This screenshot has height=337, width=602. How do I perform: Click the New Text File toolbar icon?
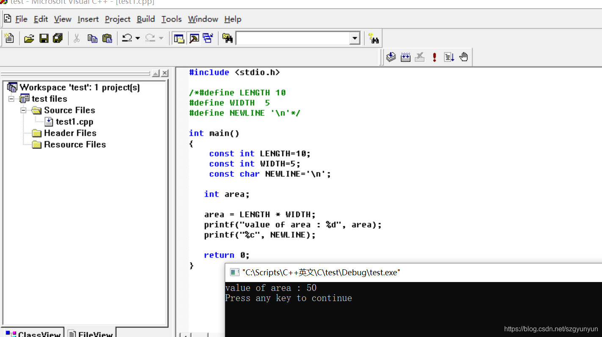click(x=9, y=38)
